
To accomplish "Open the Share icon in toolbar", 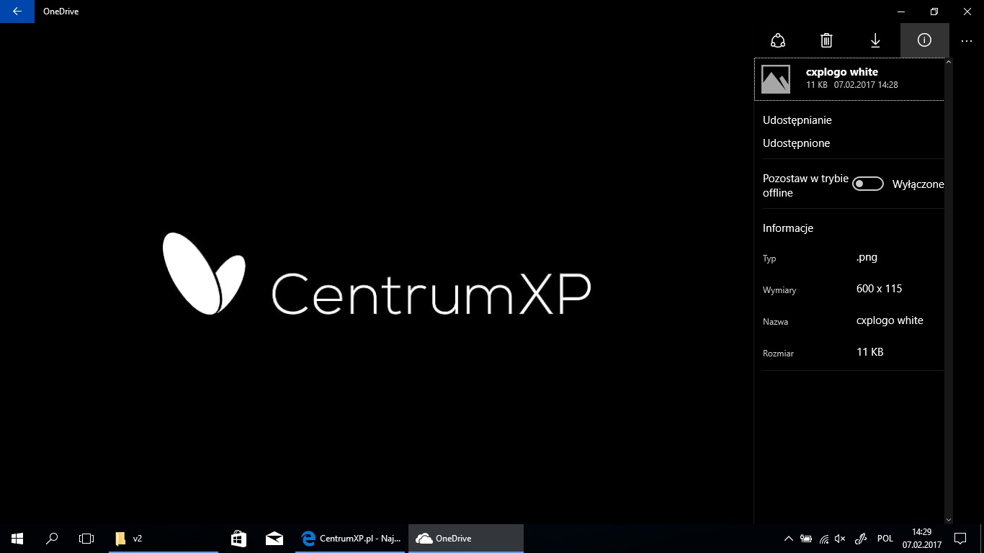I will pos(777,40).
